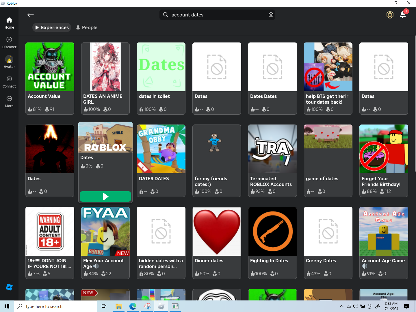Open the Account Value experience
This screenshot has width=416, height=312.
tap(50, 79)
